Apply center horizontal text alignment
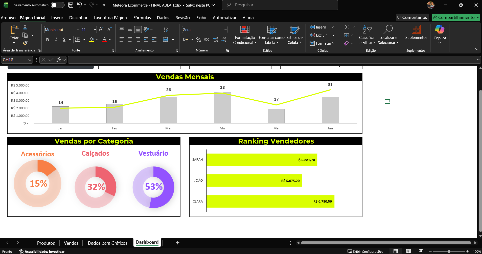 130,40
